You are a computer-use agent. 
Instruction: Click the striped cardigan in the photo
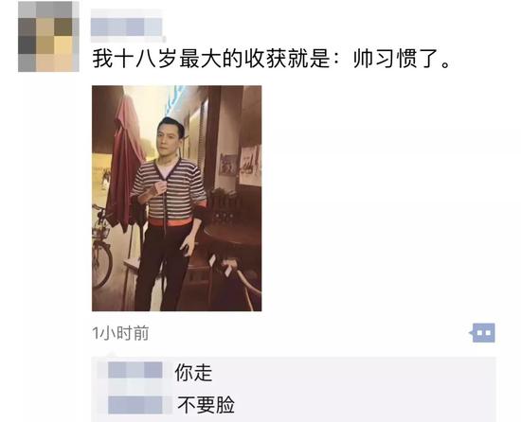(x=170, y=192)
